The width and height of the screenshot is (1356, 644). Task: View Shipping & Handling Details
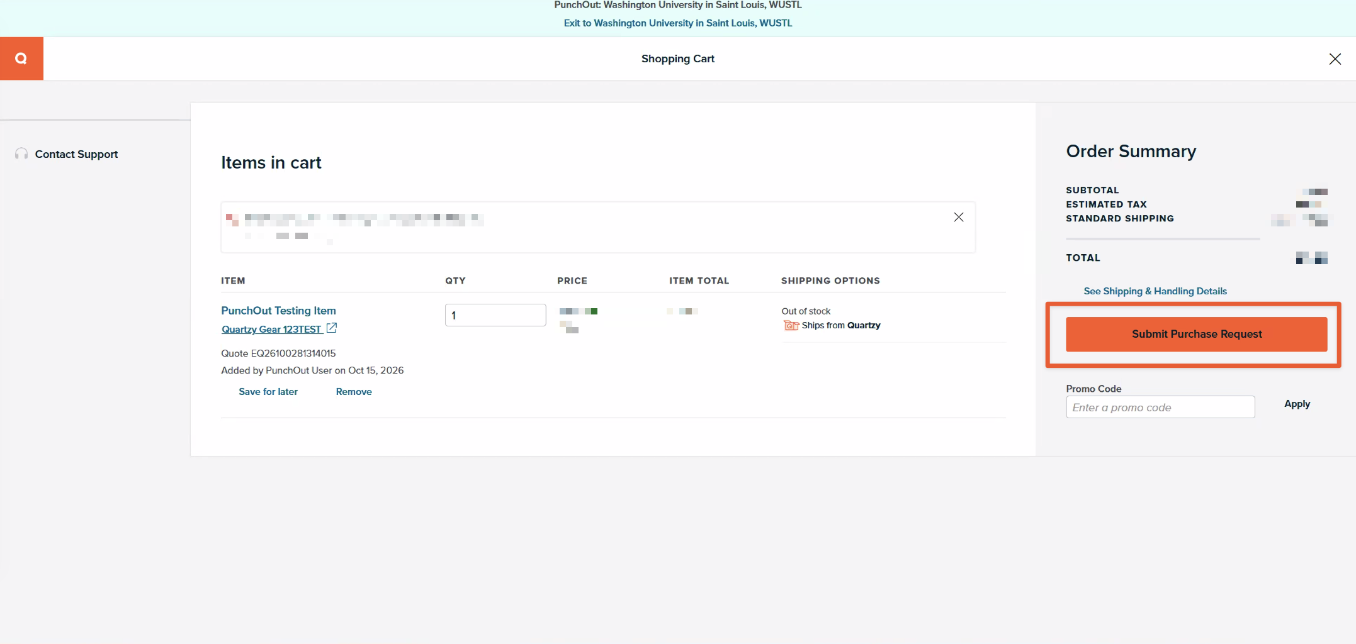(x=1155, y=291)
